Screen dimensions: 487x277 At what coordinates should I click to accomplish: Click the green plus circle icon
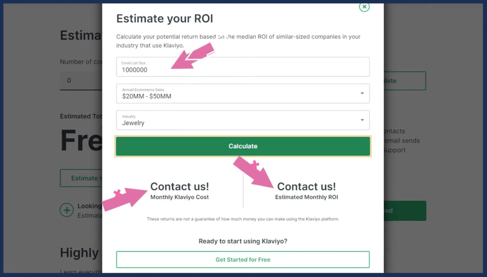click(67, 210)
